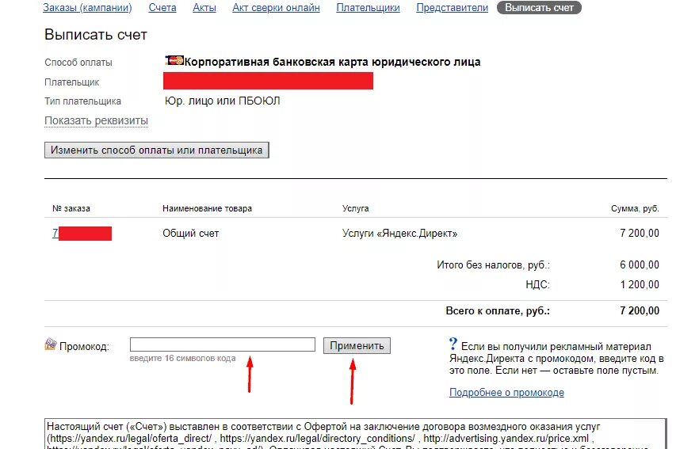Screen dimensions: 699x449
Task: Click the Применить button
Action: pos(357,345)
